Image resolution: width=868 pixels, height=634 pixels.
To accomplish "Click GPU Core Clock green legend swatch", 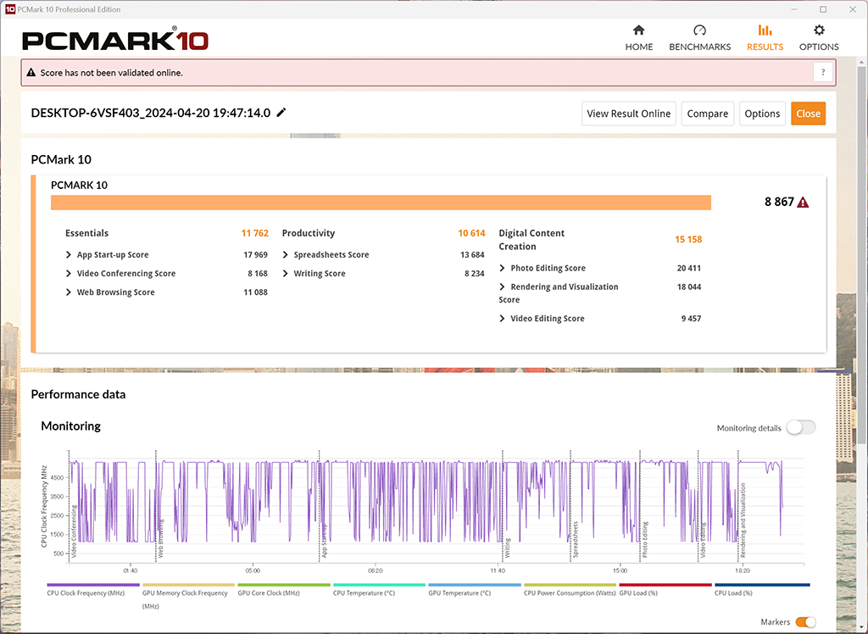I will click(283, 585).
